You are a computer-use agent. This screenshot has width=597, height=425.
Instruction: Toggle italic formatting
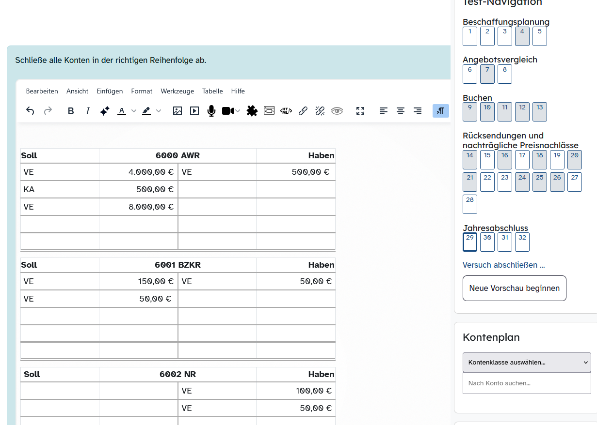pos(88,111)
